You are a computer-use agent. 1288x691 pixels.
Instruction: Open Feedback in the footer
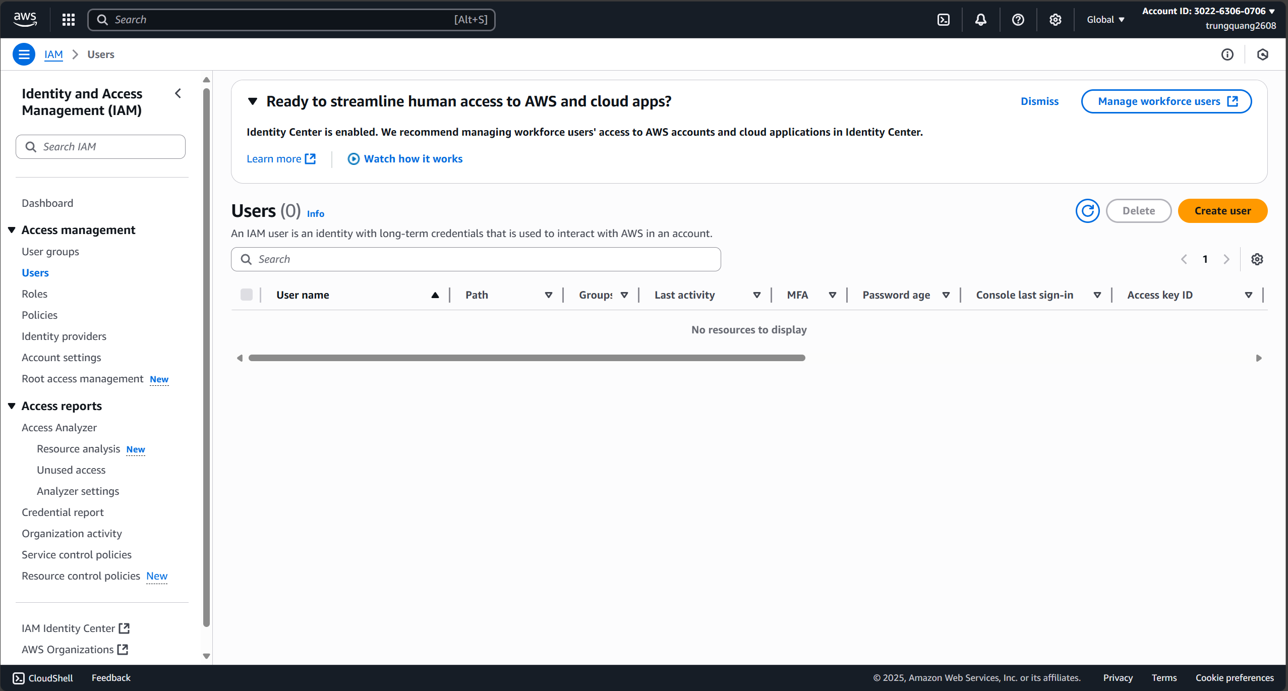pyautogui.click(x=111, y=678)
